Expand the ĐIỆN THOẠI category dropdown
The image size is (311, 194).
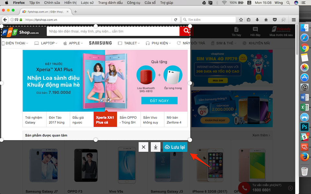click(x=15, y=43)
